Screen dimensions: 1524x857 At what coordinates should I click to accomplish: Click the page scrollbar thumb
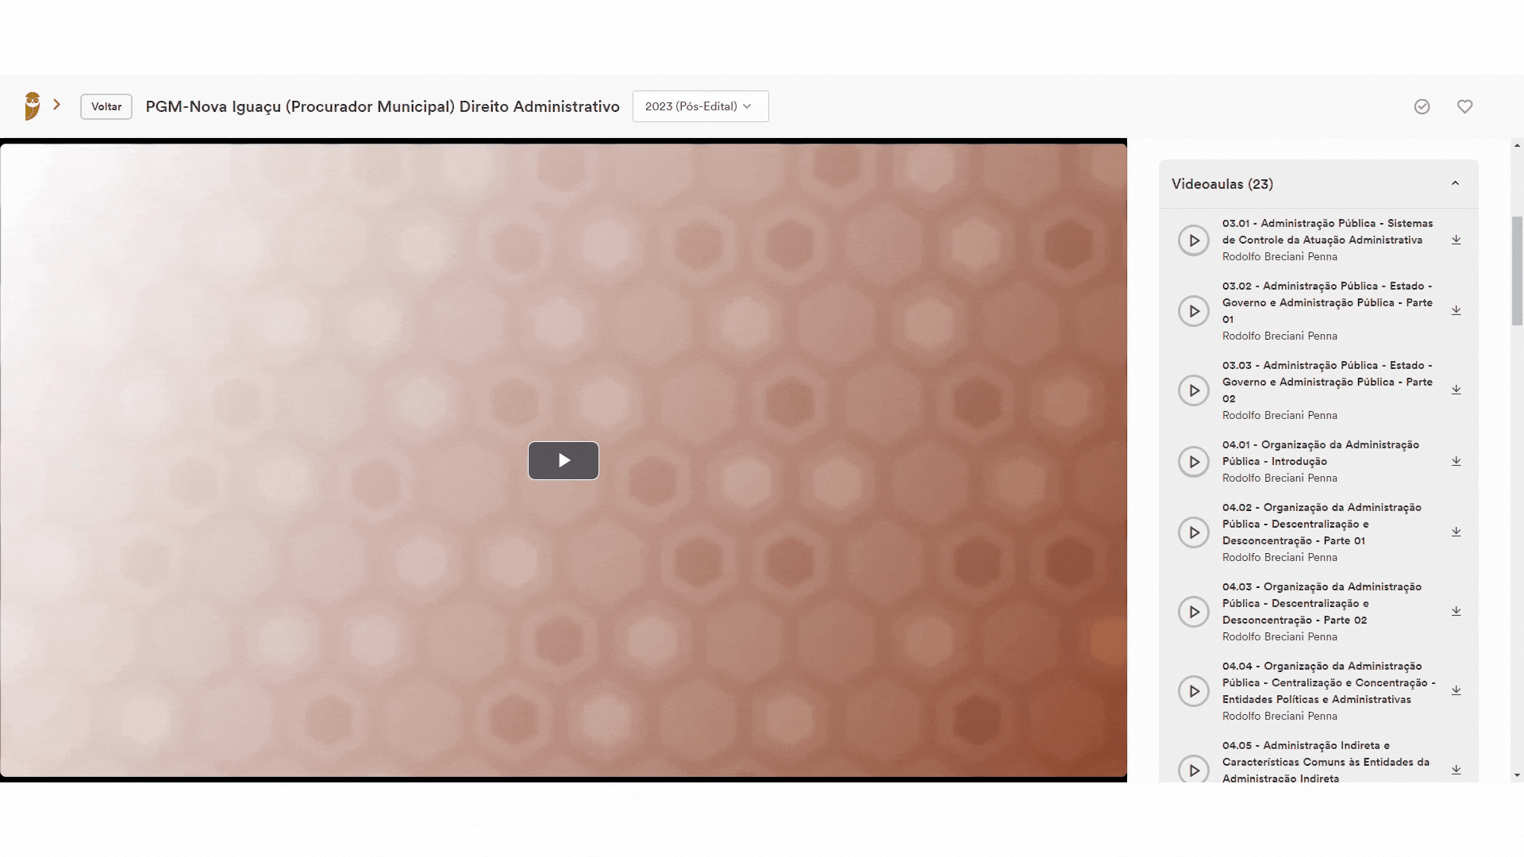click(x=1517, y=270)
